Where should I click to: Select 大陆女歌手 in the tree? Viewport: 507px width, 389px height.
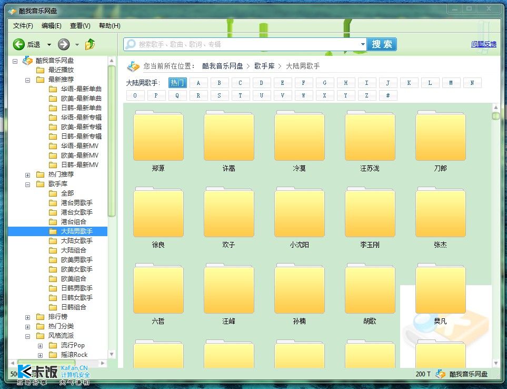click(x=77, y=241)
